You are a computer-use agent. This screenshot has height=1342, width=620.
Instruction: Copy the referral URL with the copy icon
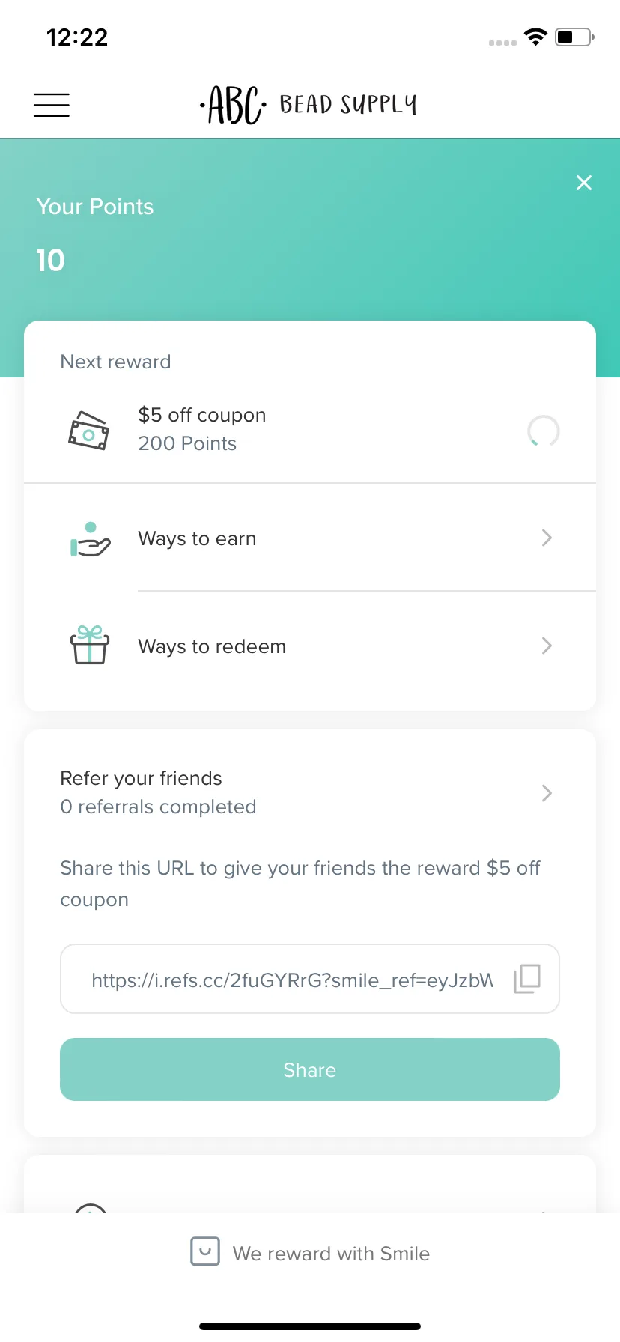[x=527, y=979]
